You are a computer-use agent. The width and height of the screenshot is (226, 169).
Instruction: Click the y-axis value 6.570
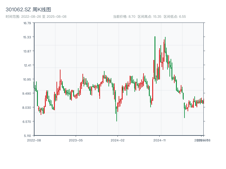27,122
